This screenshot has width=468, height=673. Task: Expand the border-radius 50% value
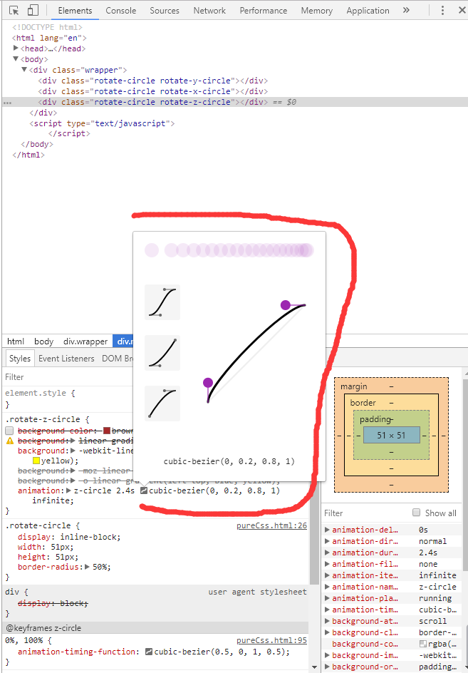coord(87,567)
